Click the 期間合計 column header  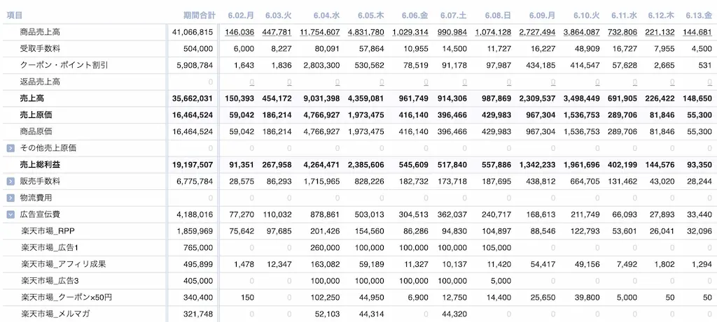[x=200, y=15]
